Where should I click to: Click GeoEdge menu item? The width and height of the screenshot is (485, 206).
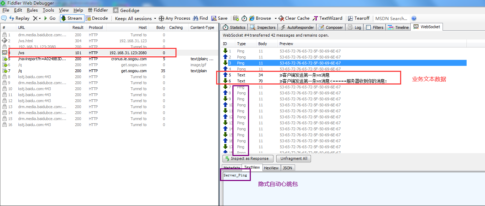[x=126, y=10]
